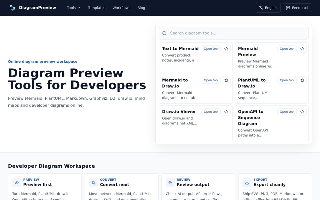This screenshot has width=320, height=200.
Task: Open the Templates nav item
Action: [x=96, y=8]
